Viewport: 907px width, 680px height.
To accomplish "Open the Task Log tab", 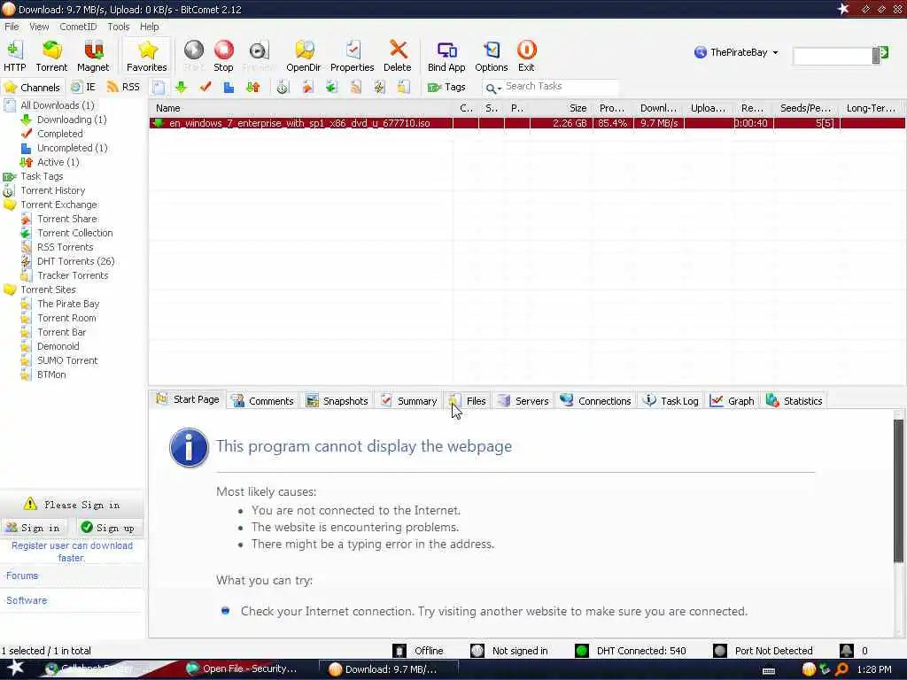I will 671,401.
